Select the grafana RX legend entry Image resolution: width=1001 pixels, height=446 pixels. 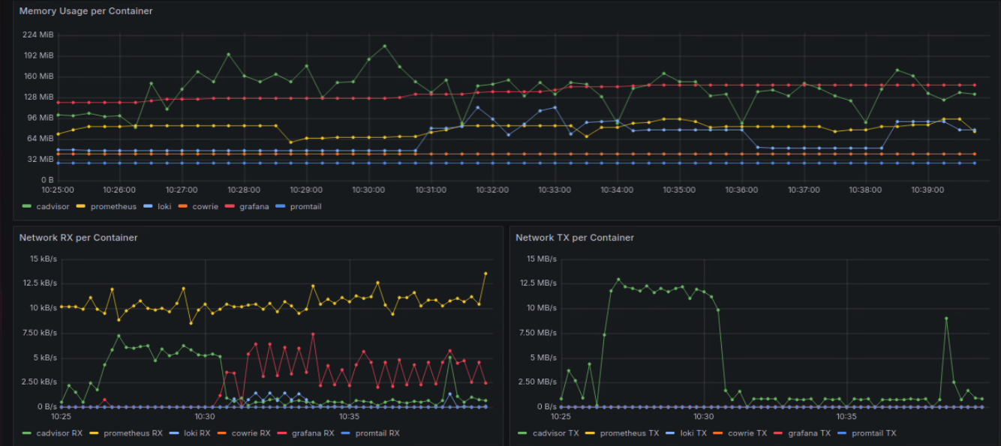click(x=312, y=433)
